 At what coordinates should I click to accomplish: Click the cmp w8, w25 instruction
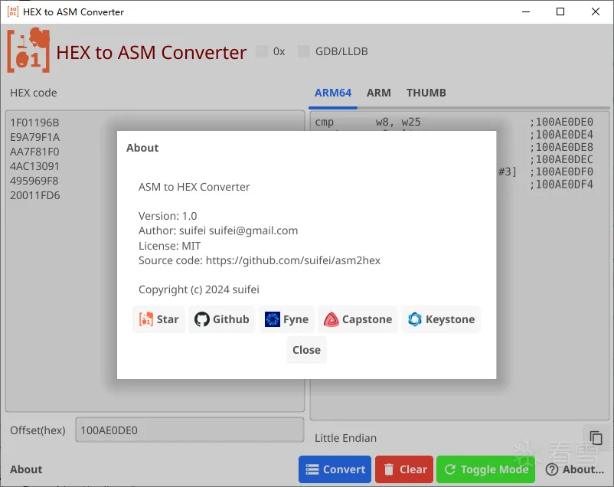tap(367, 123)
